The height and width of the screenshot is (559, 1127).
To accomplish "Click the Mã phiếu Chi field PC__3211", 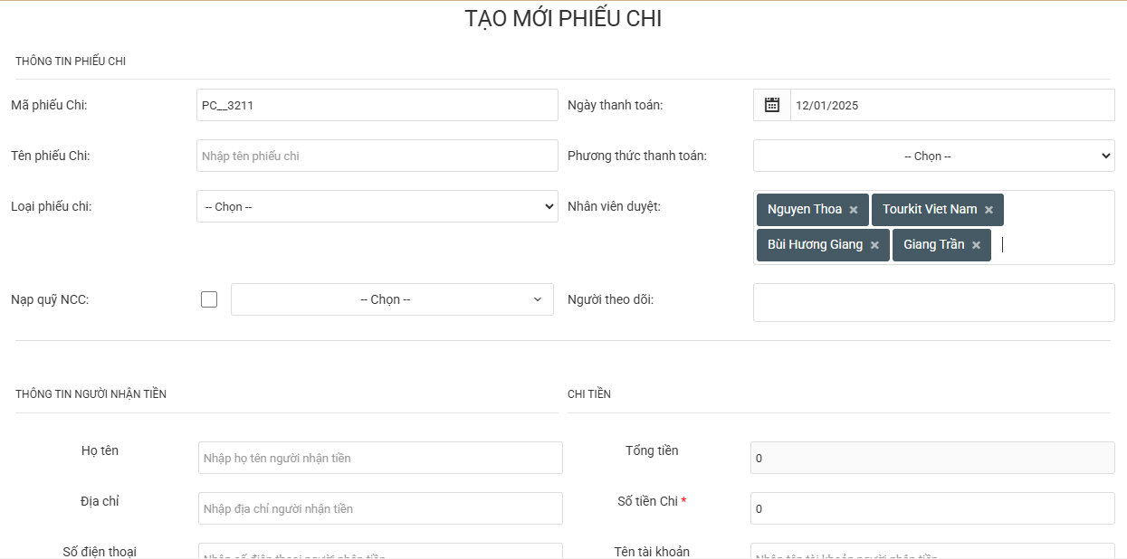I will tap(377, 105).
